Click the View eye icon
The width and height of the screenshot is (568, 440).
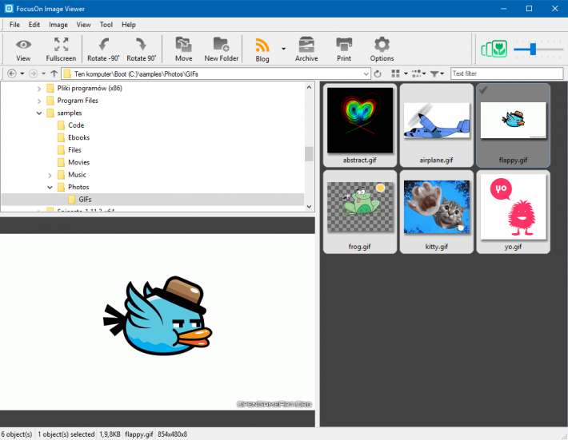tap(23, 45)
